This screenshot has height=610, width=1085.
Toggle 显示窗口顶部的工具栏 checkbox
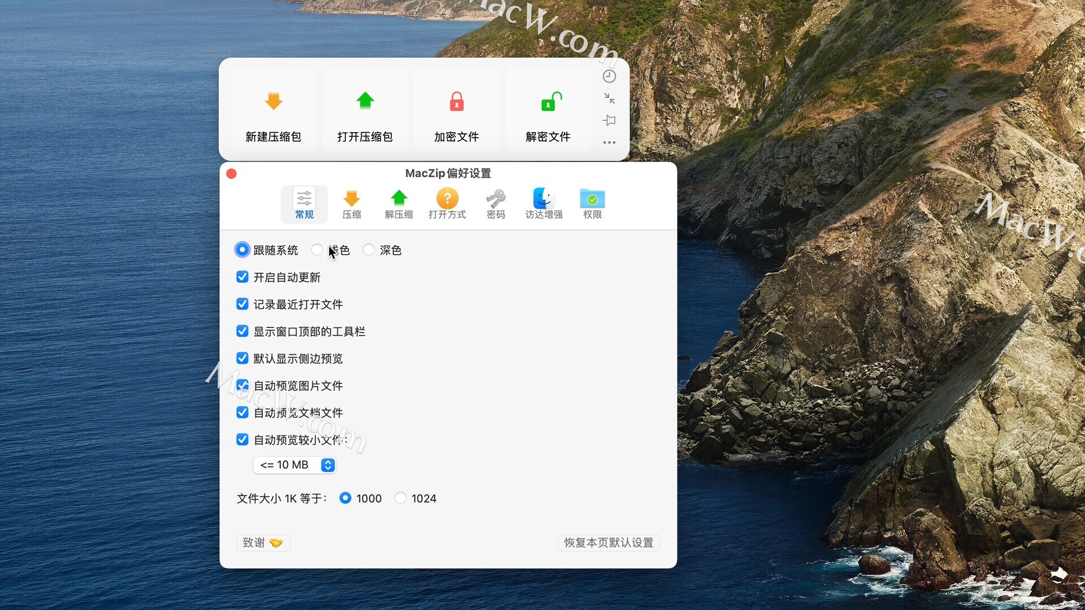pos(242,331)
